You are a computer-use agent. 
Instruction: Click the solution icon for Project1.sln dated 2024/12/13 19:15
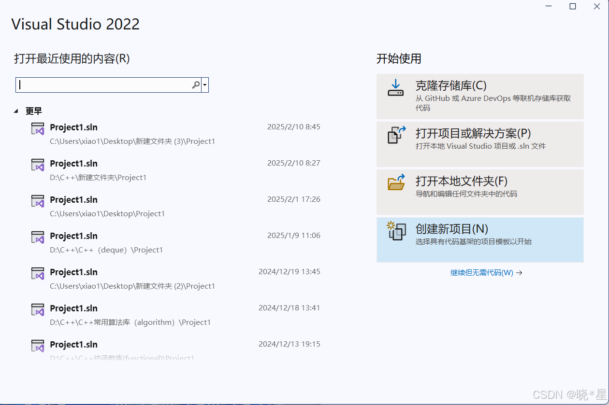38,346
